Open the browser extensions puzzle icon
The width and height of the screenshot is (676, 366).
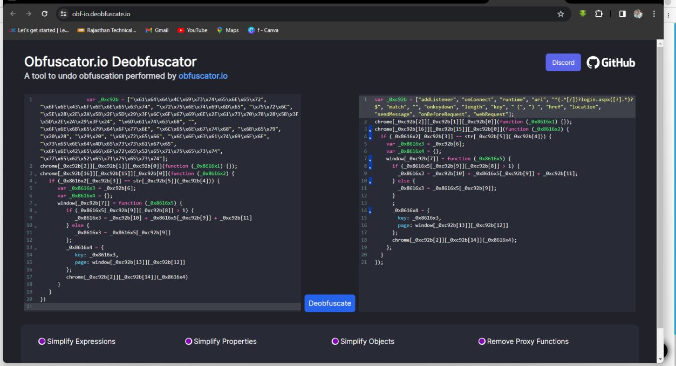[599, 14]
